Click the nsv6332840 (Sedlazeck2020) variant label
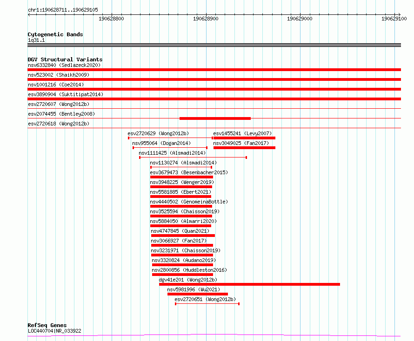Viewport: 414px width, 341px height. click(x=64, y=65)
